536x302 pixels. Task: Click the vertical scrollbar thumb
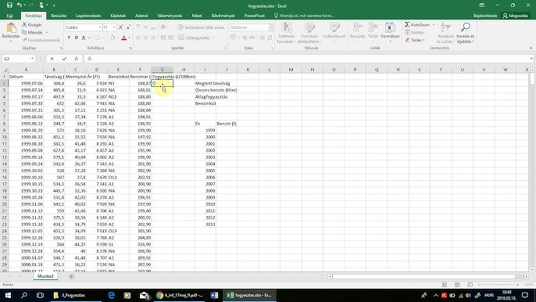tap(532, 79)
